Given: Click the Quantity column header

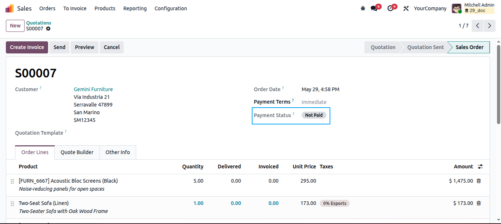Looking at the screenshot, I should click(193, 167).
